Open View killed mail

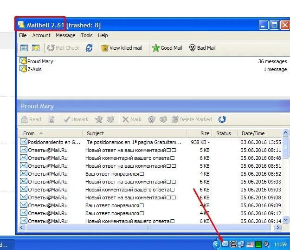pos(122,48)
